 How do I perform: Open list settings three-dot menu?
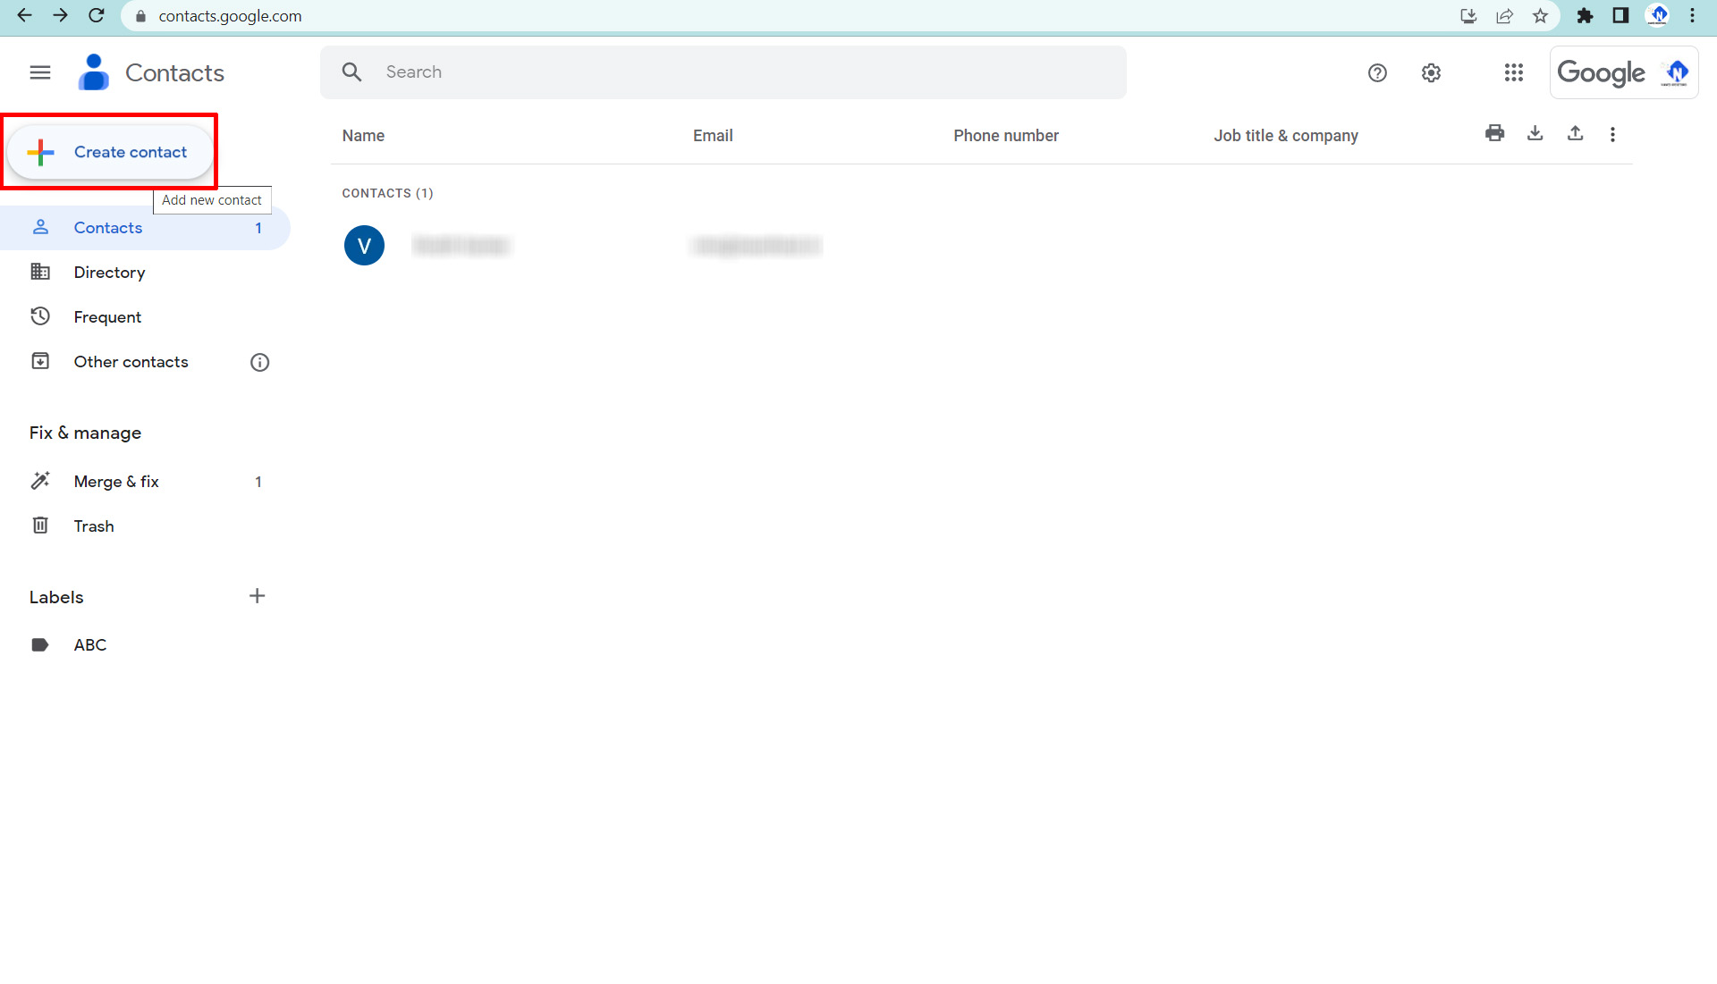[x=1612, y=134]
